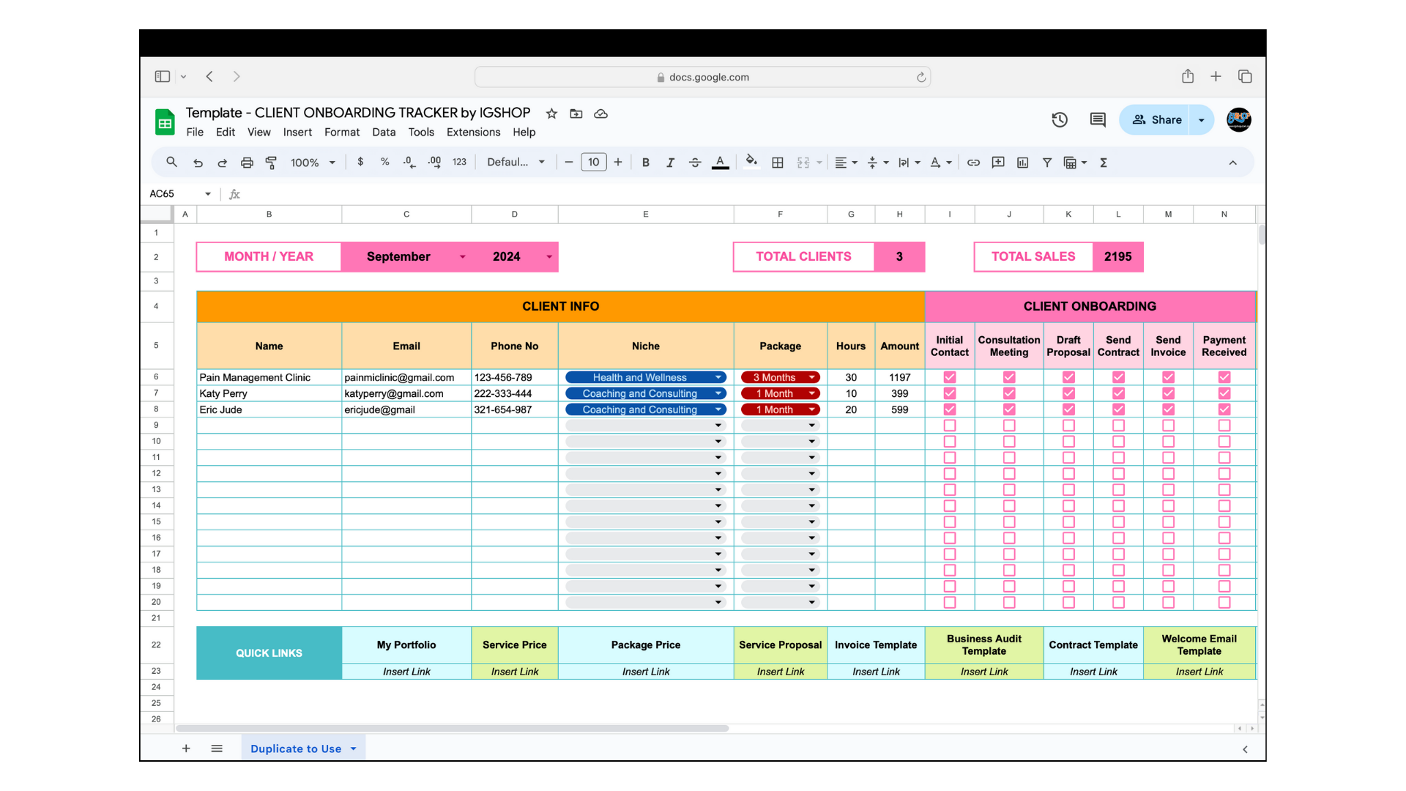
Task: Click Insert Link under My Portfolio
Action: point(406,672)
